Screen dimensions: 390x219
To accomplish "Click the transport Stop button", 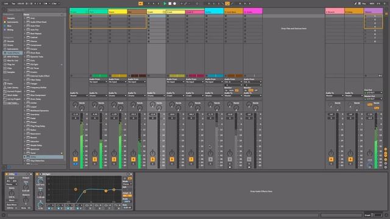I will (169, 4).
